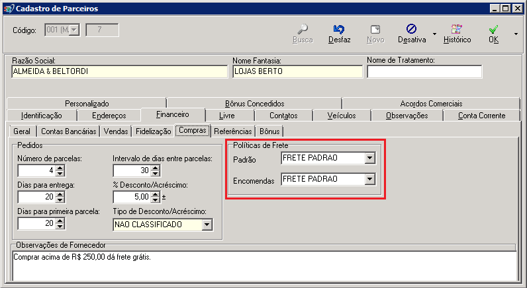Open the Endereços tab
The width and height of the screenshot is (527, 288).
109,116
